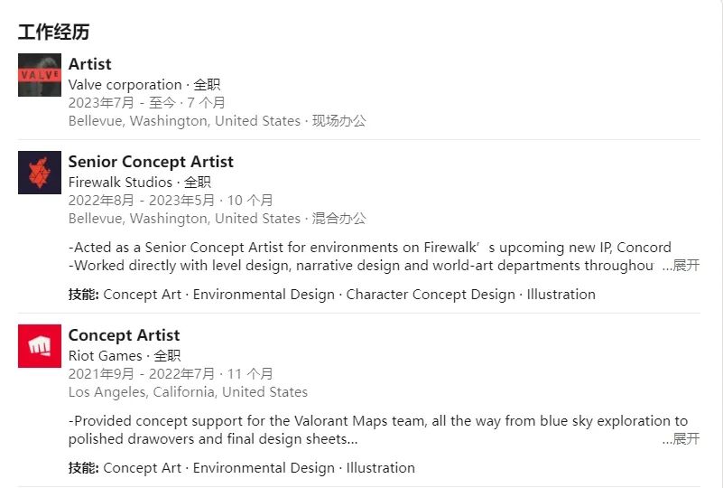Screen dimensions: 723x488
Task: Open the Artist job title at Valve
Action: click(90, 64)
